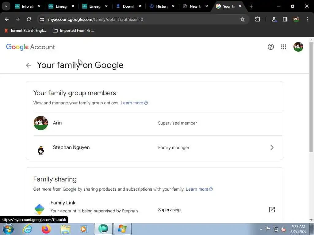Open network status tray icon
The height and width of the screenshot is (235, 314).
pyautogui.click(x=276, y=229)
